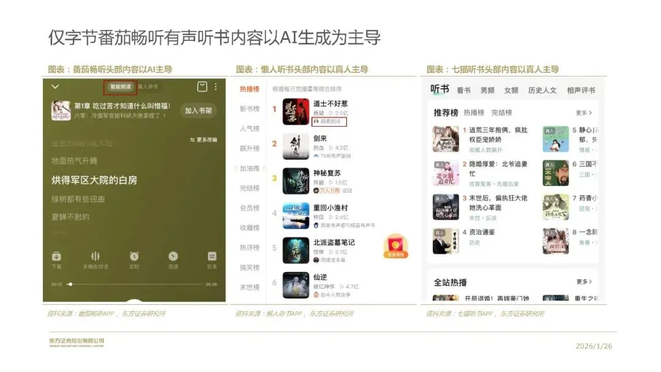Image resolution: width=661 pixels, height=372 pixels.
Task: Expand 更多 beside the 推荐榜 list
Action: click(584, 113)
